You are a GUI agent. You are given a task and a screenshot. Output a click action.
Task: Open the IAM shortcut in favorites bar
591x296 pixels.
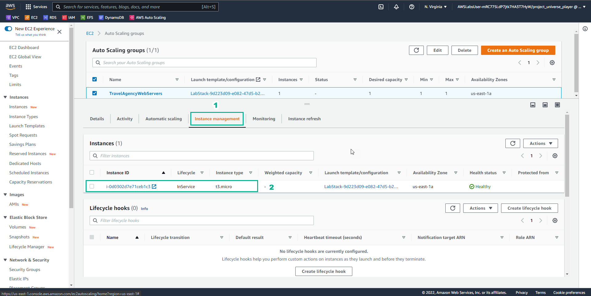coord(69,18)
